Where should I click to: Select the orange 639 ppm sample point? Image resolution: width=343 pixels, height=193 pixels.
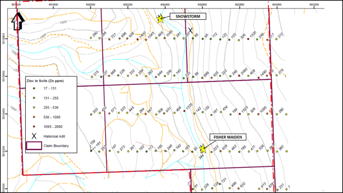220,151
